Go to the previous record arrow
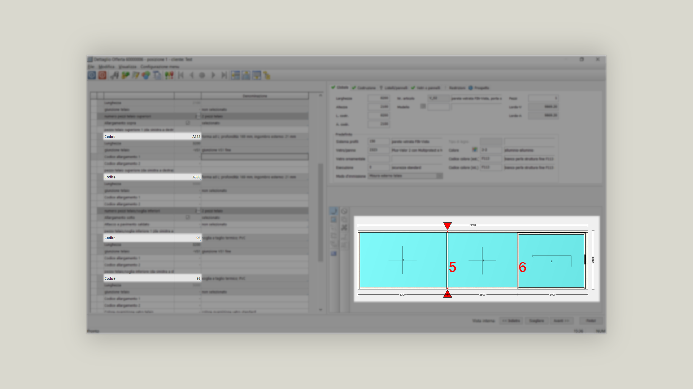693x389 pixels. point(192,75)
